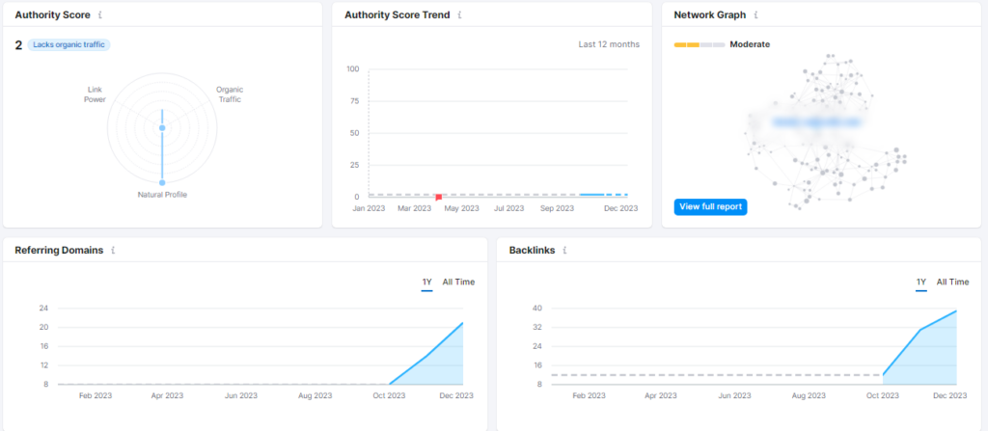Click the Moderate rating bar indicator

[700, 44]
